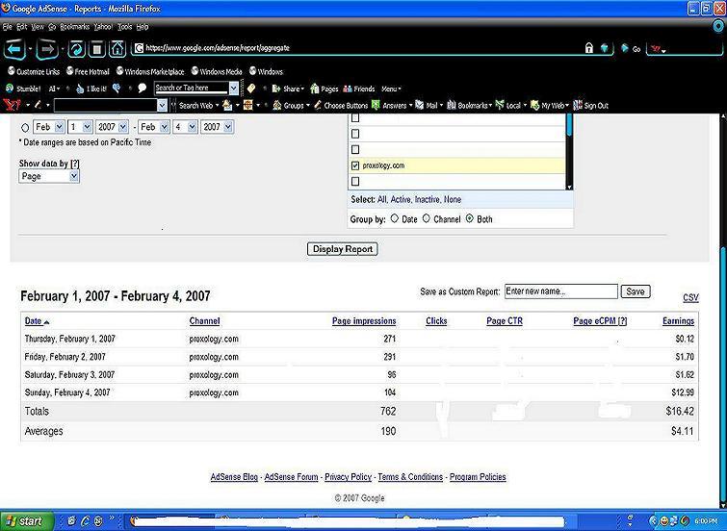Select the Date group-by radio button
Image resolution: width=727 pixels, height=531 pixels.
(395, 219)
